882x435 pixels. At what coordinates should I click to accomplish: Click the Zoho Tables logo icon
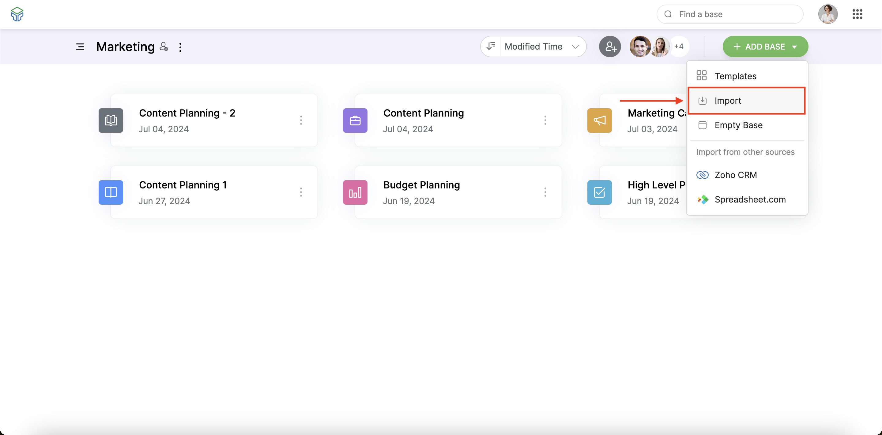coord(17,14)
